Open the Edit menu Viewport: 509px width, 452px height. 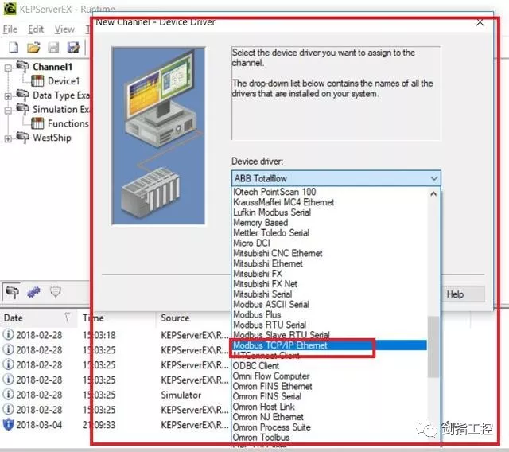(x=36, y=29)
